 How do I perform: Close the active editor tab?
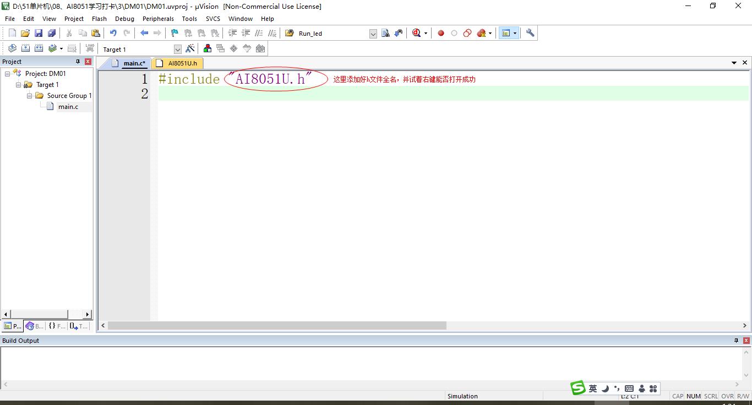tap(745, 63)
